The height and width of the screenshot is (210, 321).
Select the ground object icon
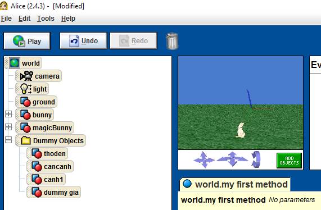pos(26,102)
